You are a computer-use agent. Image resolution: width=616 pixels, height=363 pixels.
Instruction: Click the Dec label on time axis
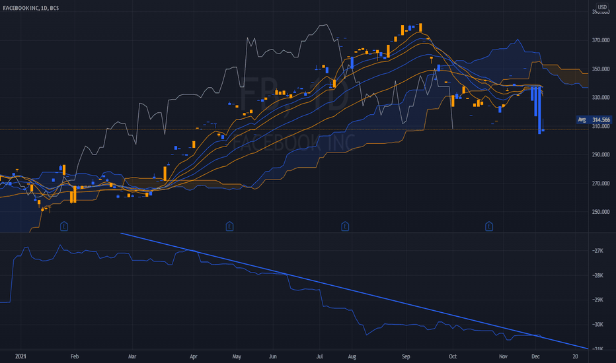pyautogui.click(x=535, y=356)
